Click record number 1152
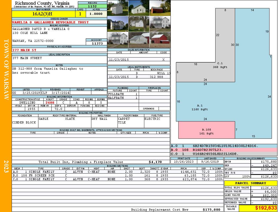This screenshot has width=278, height=212. click(x=92, y=6)
